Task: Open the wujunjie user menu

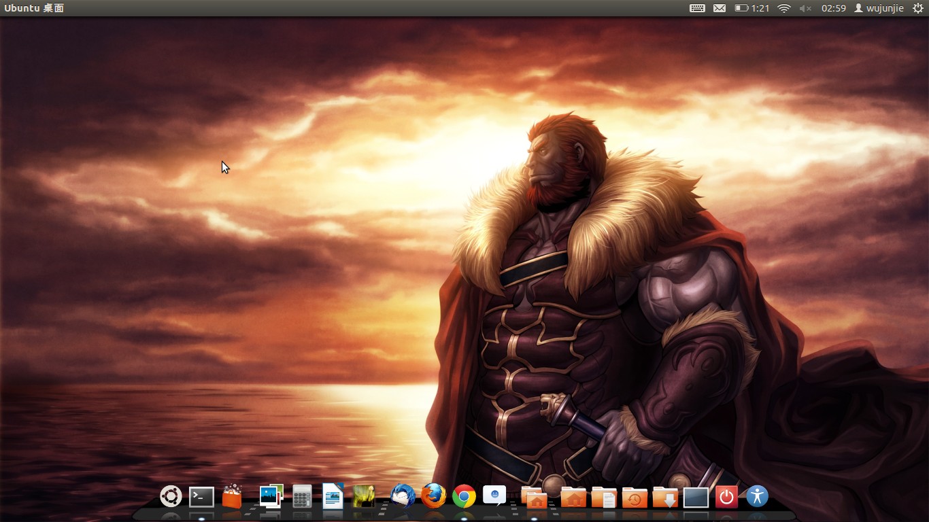Action: (x=879, y=8)
